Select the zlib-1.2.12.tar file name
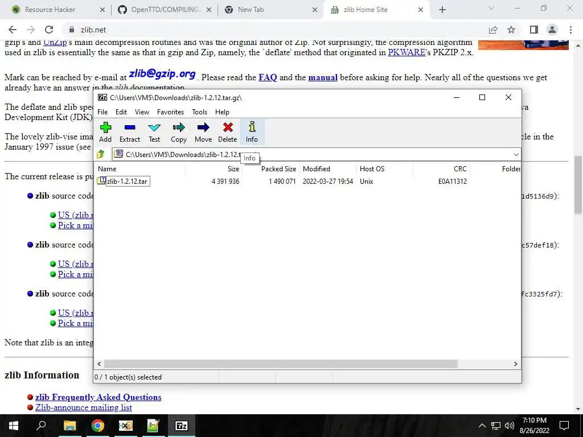Screen dimensions: 583x437 (128, 182)
